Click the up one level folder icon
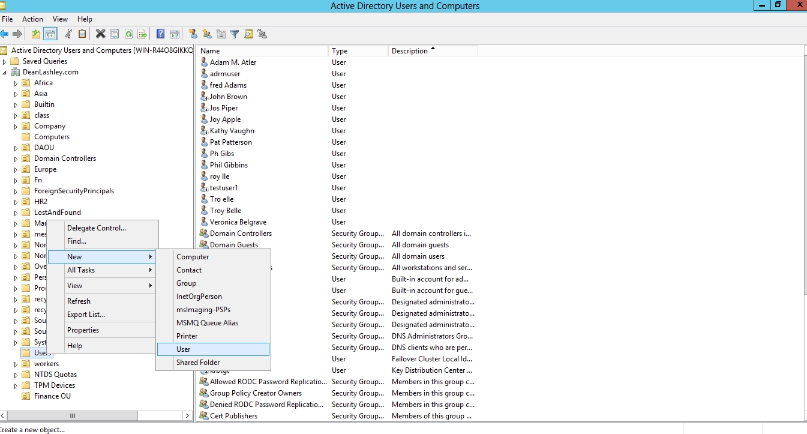Viewport: 807px width, 434px height. 36,34
